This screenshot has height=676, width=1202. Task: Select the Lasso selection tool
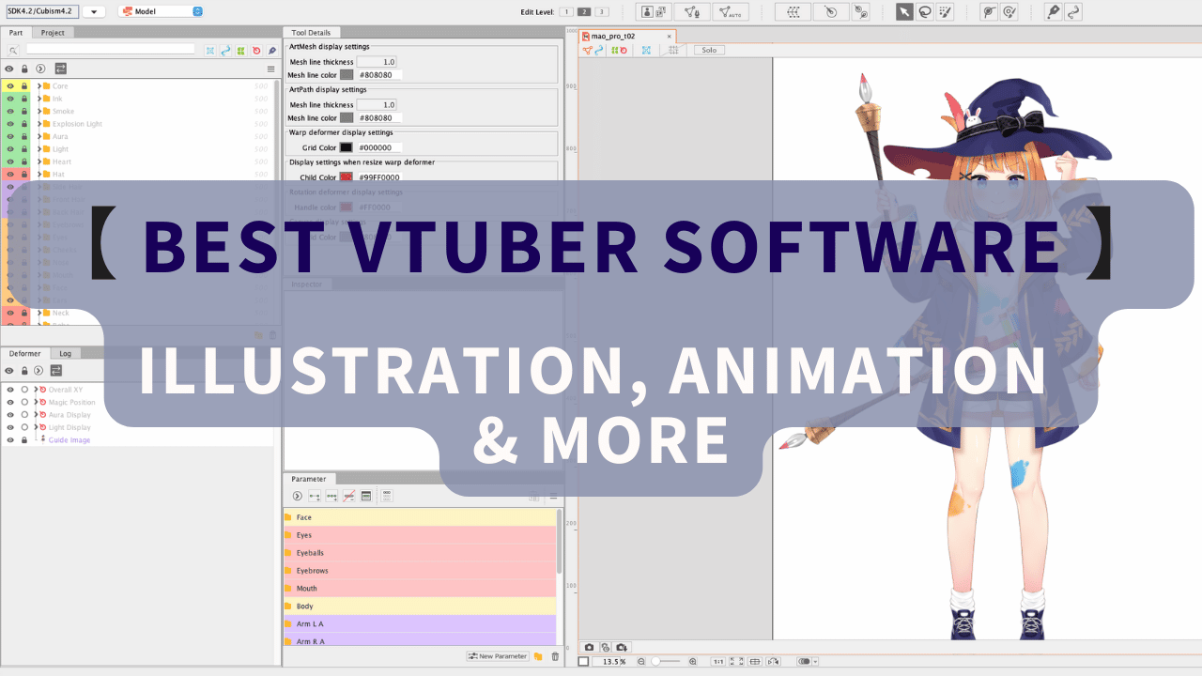tap(925, 11)
